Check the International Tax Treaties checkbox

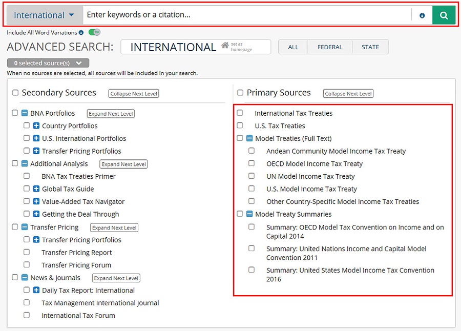[240, 113]
